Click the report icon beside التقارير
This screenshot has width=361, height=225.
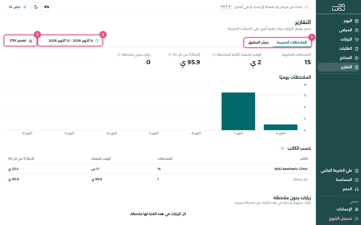[357, 67]
